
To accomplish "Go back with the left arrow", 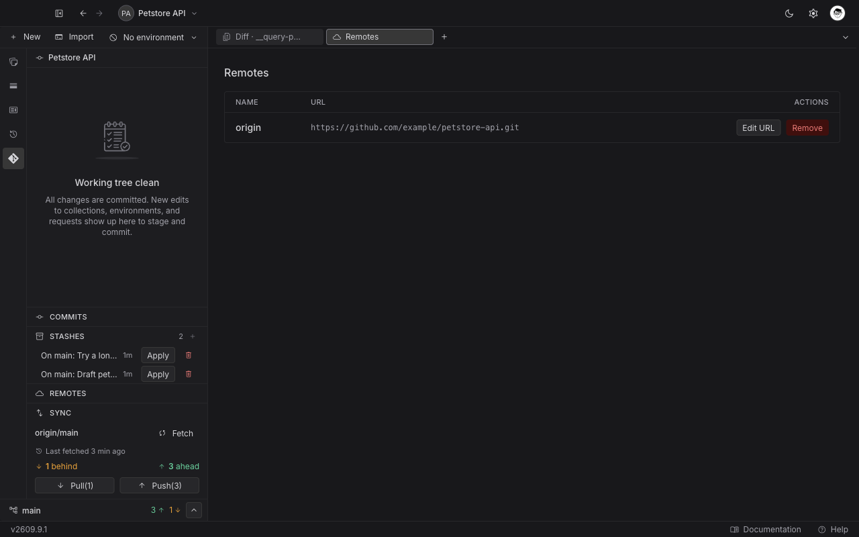I will [83, 13].
